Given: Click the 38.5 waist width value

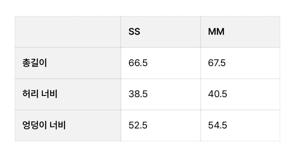Looking at the screenshot, I should pyautogui.click(x=138, y=94).
